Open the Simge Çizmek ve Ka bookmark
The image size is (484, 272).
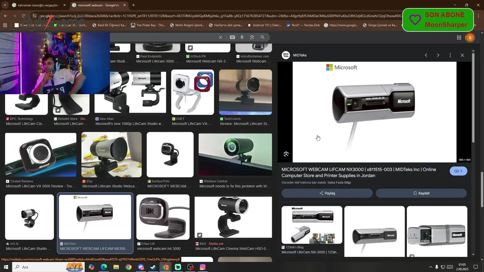tap(380, 25)
